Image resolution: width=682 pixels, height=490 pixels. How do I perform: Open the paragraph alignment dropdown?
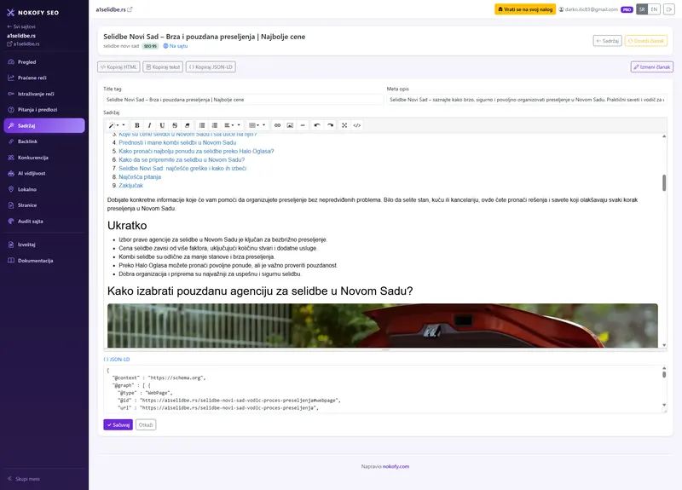[232, 125]
